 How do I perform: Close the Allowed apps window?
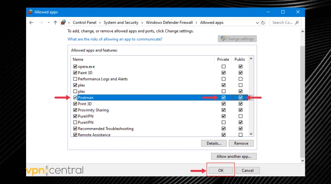point(298,12)
